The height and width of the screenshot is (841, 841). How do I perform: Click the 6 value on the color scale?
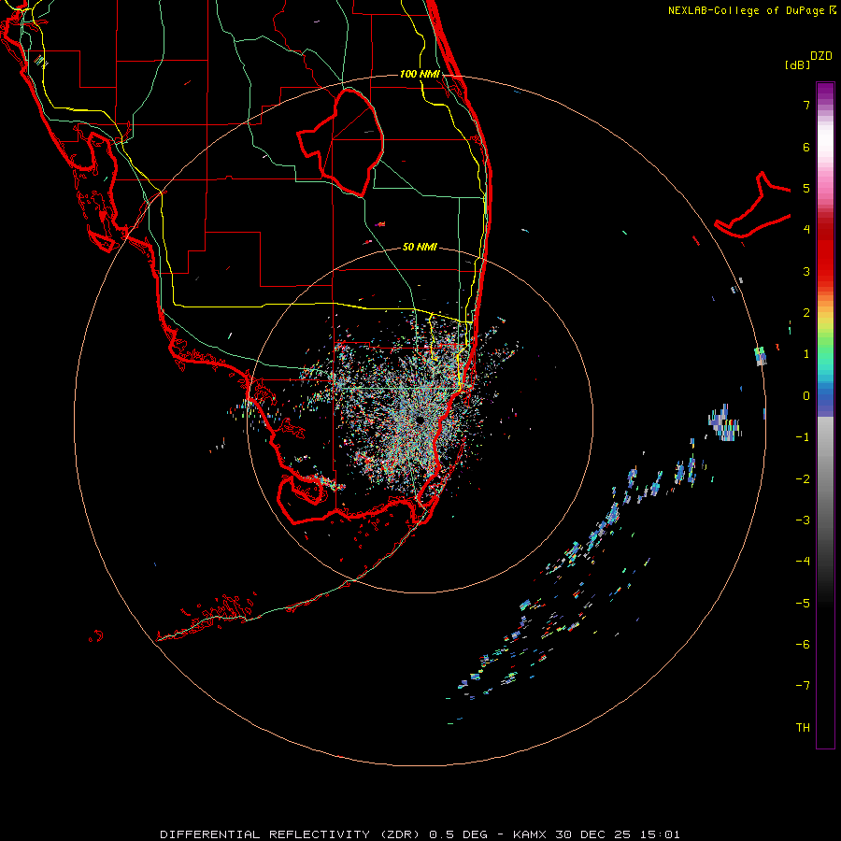(x=806, y=147)
